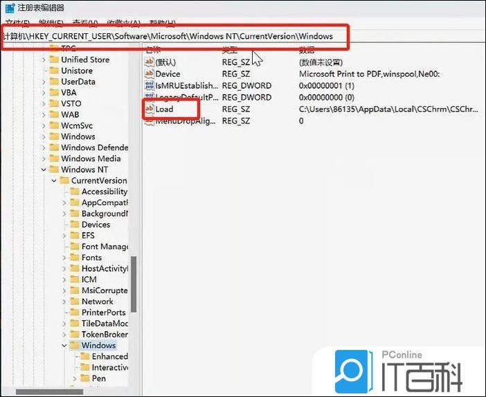Select the Font Management tree key
This screenshot has height=397, width=486.
(x=105, y=247)
